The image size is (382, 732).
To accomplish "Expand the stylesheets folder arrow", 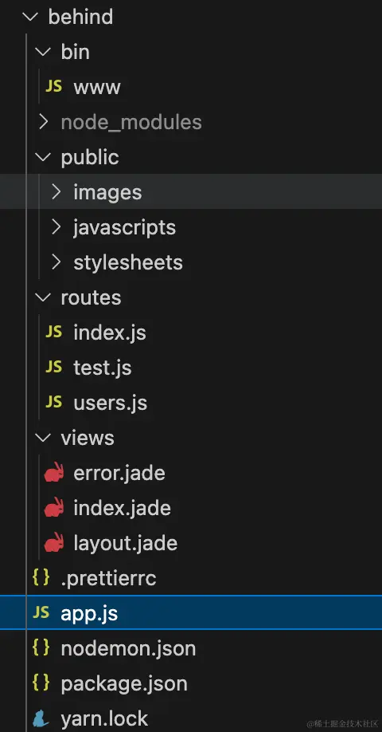I will pos(57,262).
